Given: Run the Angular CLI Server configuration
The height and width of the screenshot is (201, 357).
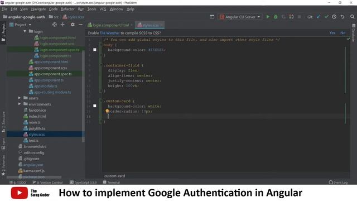Looking at the screenshot, I should pos(268,17).
